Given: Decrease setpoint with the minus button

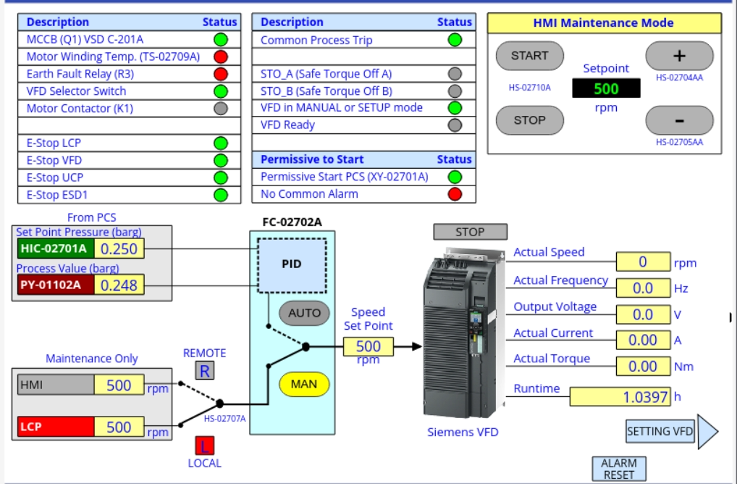Looking at the screenshot, I should tap(679, 120).
